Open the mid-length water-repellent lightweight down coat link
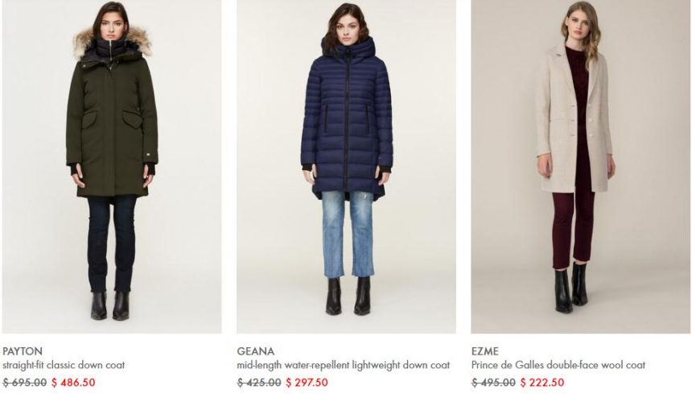Viewport: 692px width, 394px height. pos(344,365)
